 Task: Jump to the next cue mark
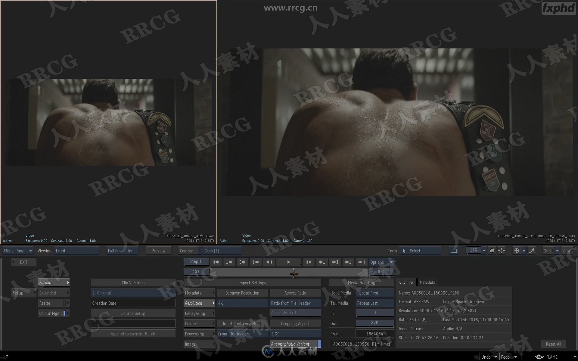point(322,262)
